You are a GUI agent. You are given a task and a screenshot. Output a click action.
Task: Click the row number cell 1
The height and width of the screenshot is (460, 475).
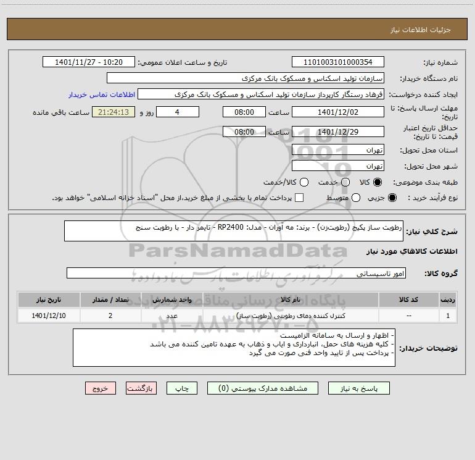448,316
